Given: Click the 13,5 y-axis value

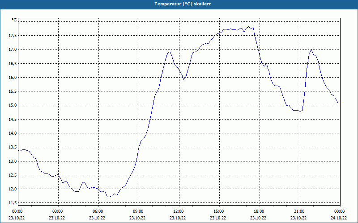Looking at the screenshot, I should (13, 147).
